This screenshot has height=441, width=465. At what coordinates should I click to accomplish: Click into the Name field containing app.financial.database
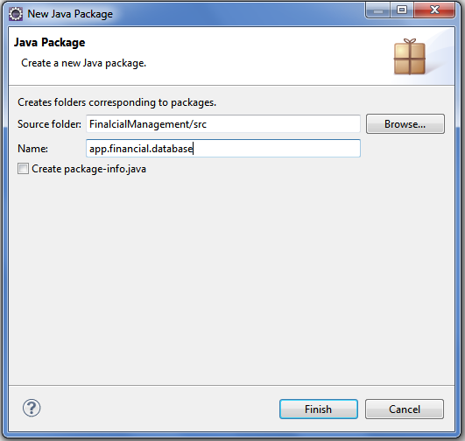point(223,148)
